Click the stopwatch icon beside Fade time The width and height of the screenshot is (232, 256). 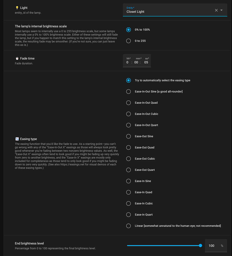click(x=17, y=58)
